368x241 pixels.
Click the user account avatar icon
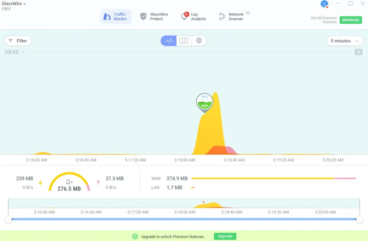click(325, 4)
